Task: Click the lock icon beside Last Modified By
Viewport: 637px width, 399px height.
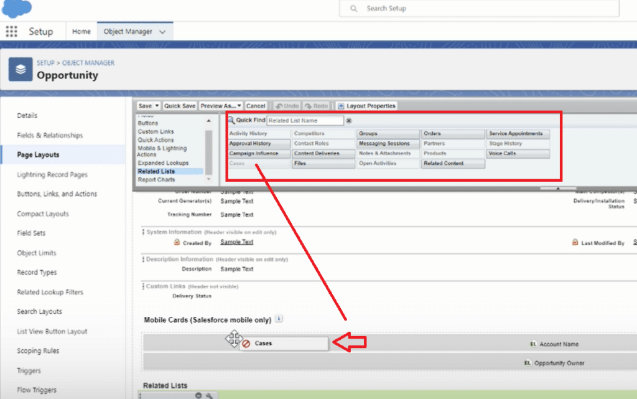Action: coord(575,242)
